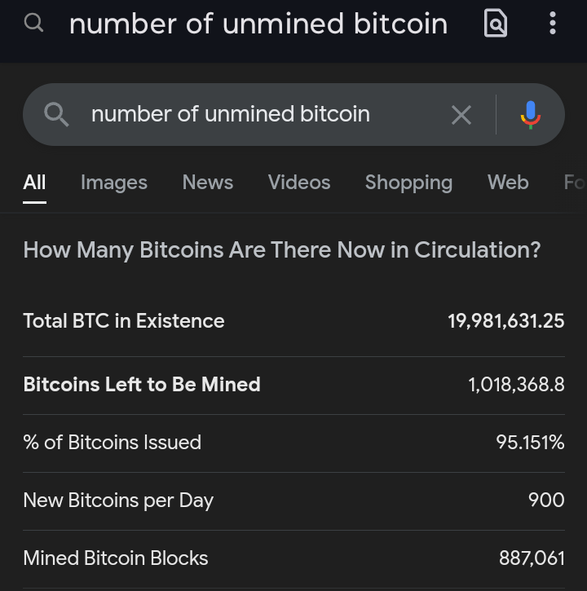
Task: Start voice search with the microphone icon
Action: (x=530, y=114)
